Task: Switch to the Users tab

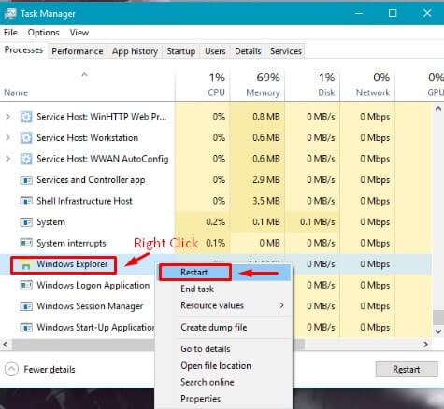Action: (215, 51)
